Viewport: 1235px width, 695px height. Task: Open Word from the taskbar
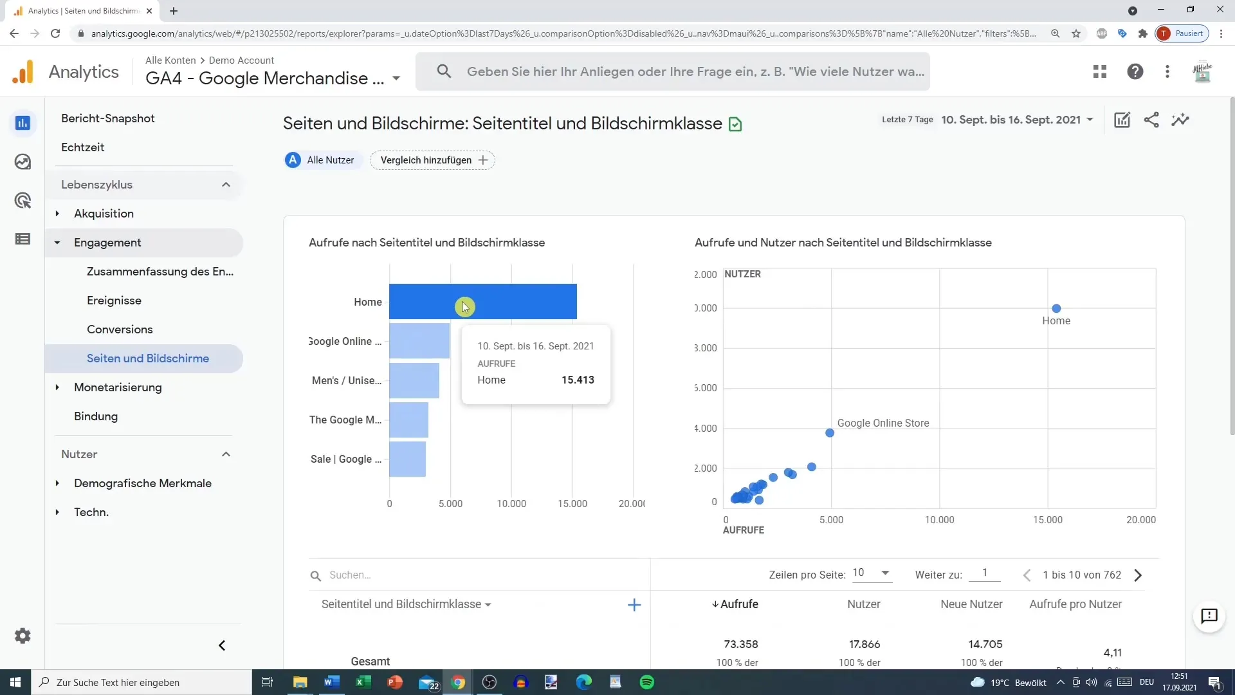click(332, 682)
